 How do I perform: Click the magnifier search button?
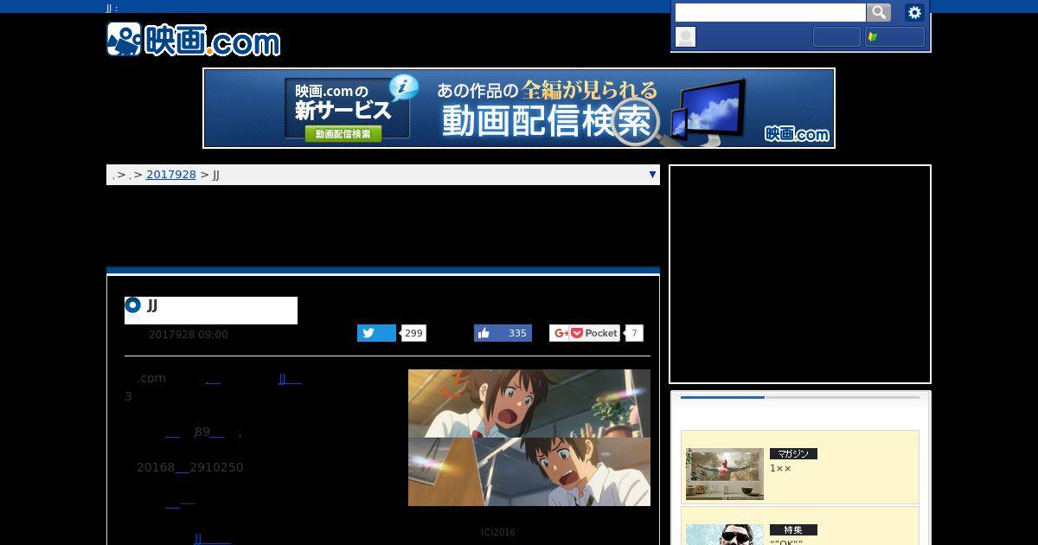coord(879,12)
